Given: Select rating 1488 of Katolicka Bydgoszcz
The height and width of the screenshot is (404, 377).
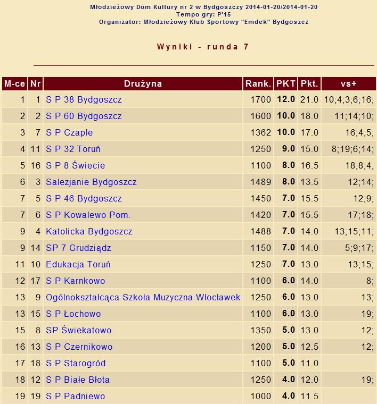Looking at the screenshot, I should pos(260,231).
